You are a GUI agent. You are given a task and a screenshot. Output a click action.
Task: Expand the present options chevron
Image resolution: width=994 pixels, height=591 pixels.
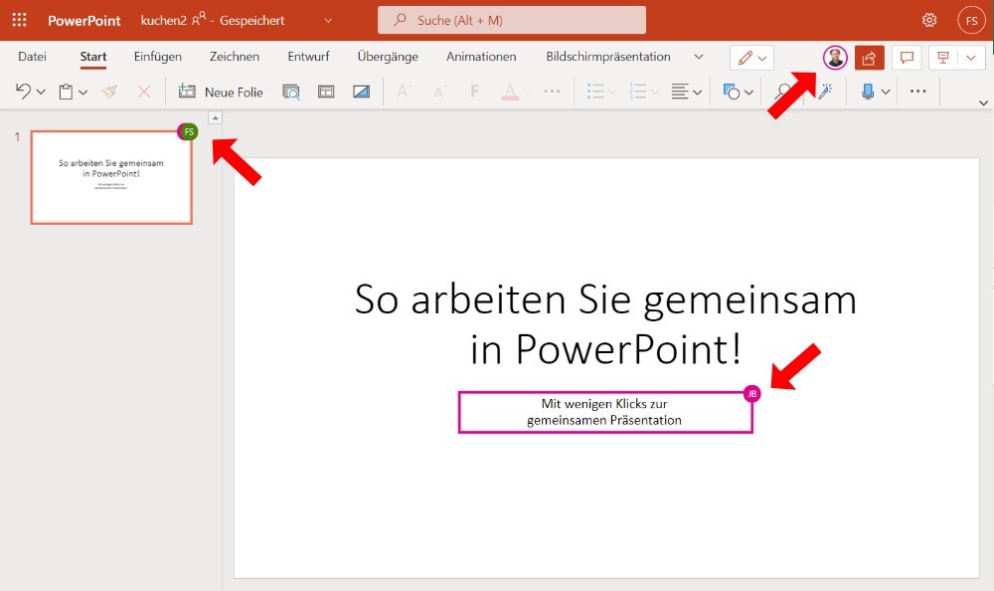coord(971,58)
